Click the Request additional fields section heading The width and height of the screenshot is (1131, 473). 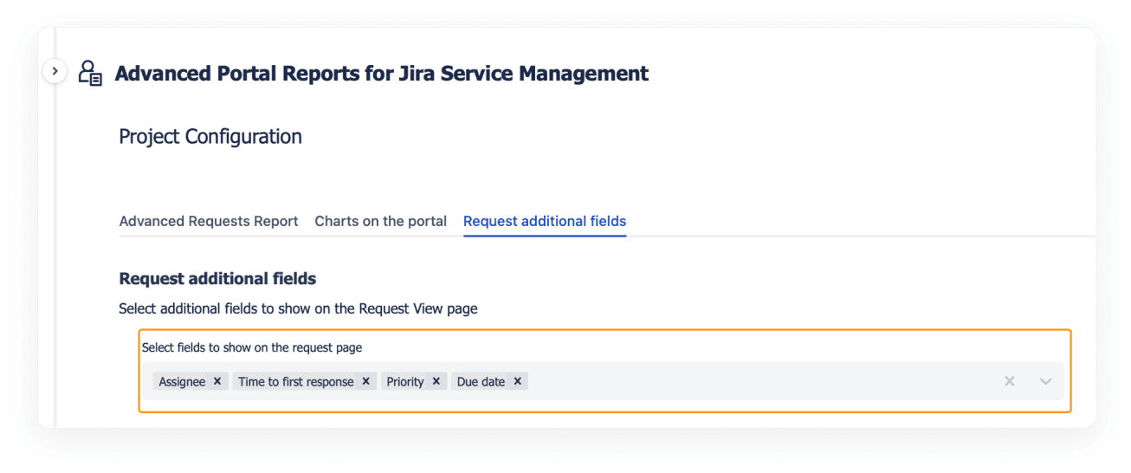click(217, 279)
